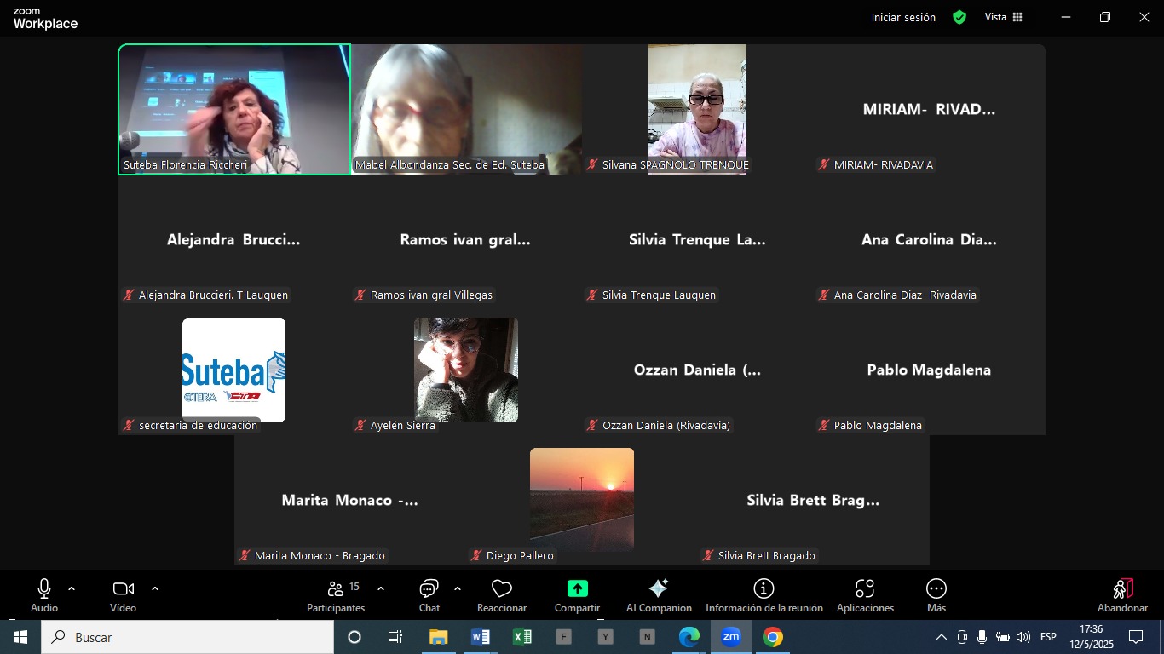The width and height of the screenshot is (1164, 654).
Task: Expand the Chat options arrow
Action: pos(458,588)
